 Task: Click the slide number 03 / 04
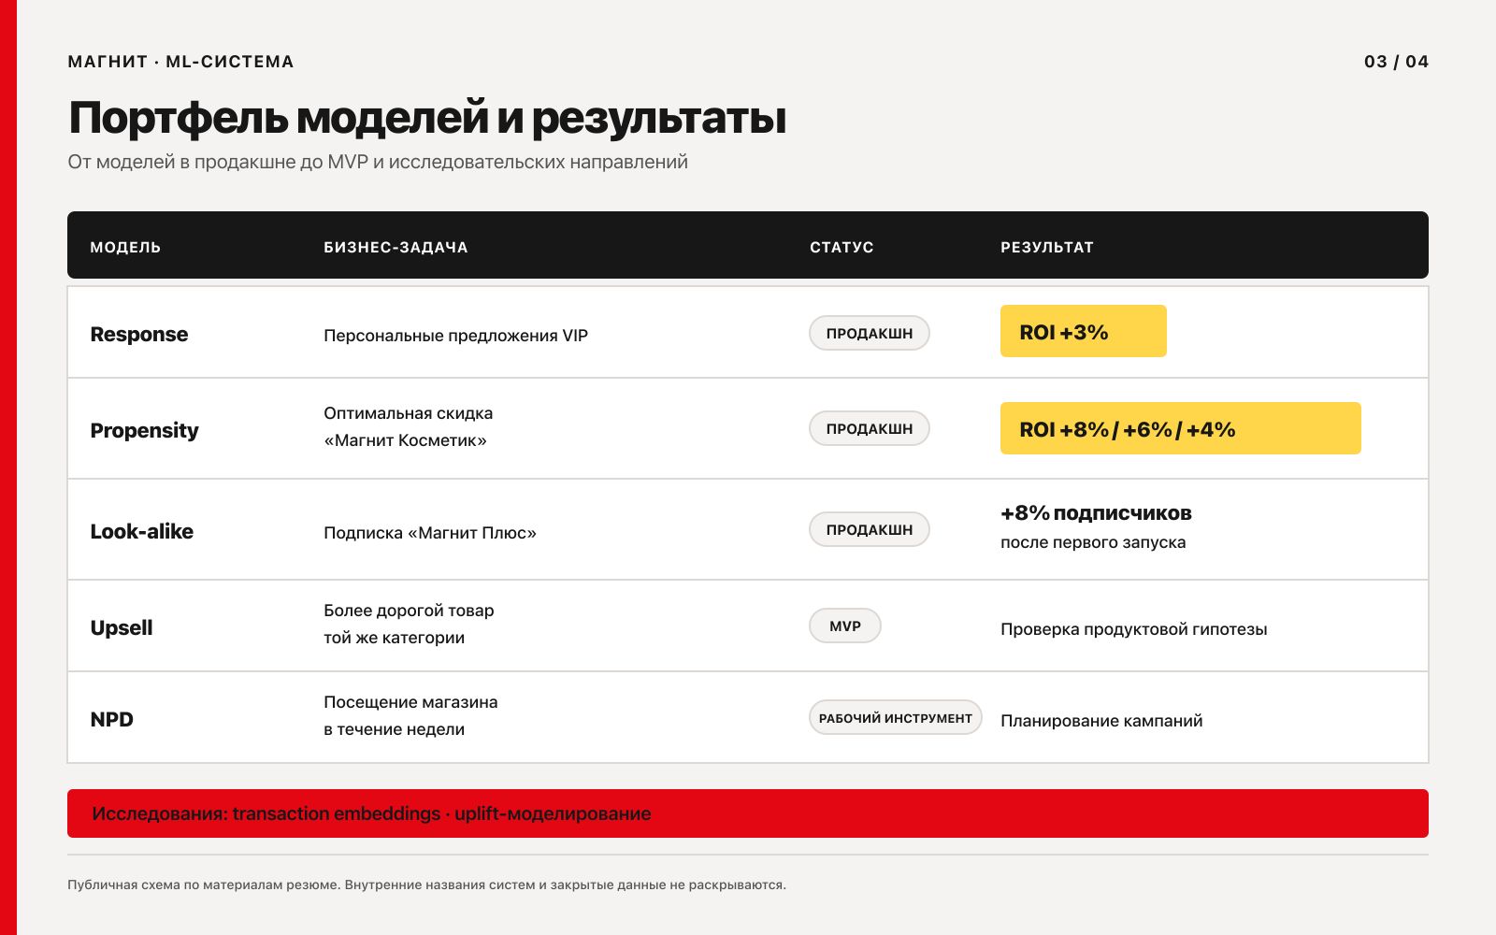coord(1396,62)
